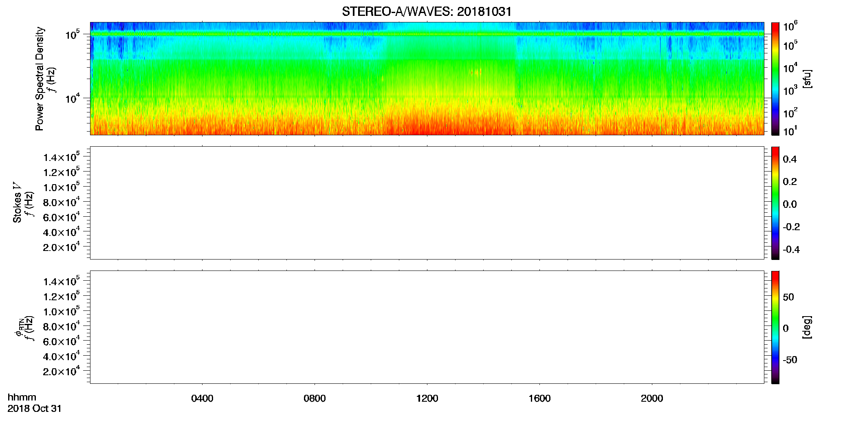854x440 pixels.
Task: Click the -0.4 tick on Stokes color bar
Action: point(791,250)
